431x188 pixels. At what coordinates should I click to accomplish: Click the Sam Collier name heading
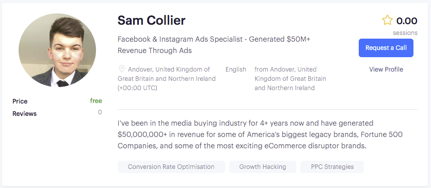151,21
